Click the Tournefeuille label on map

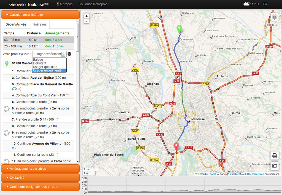(x=136, y=139)
